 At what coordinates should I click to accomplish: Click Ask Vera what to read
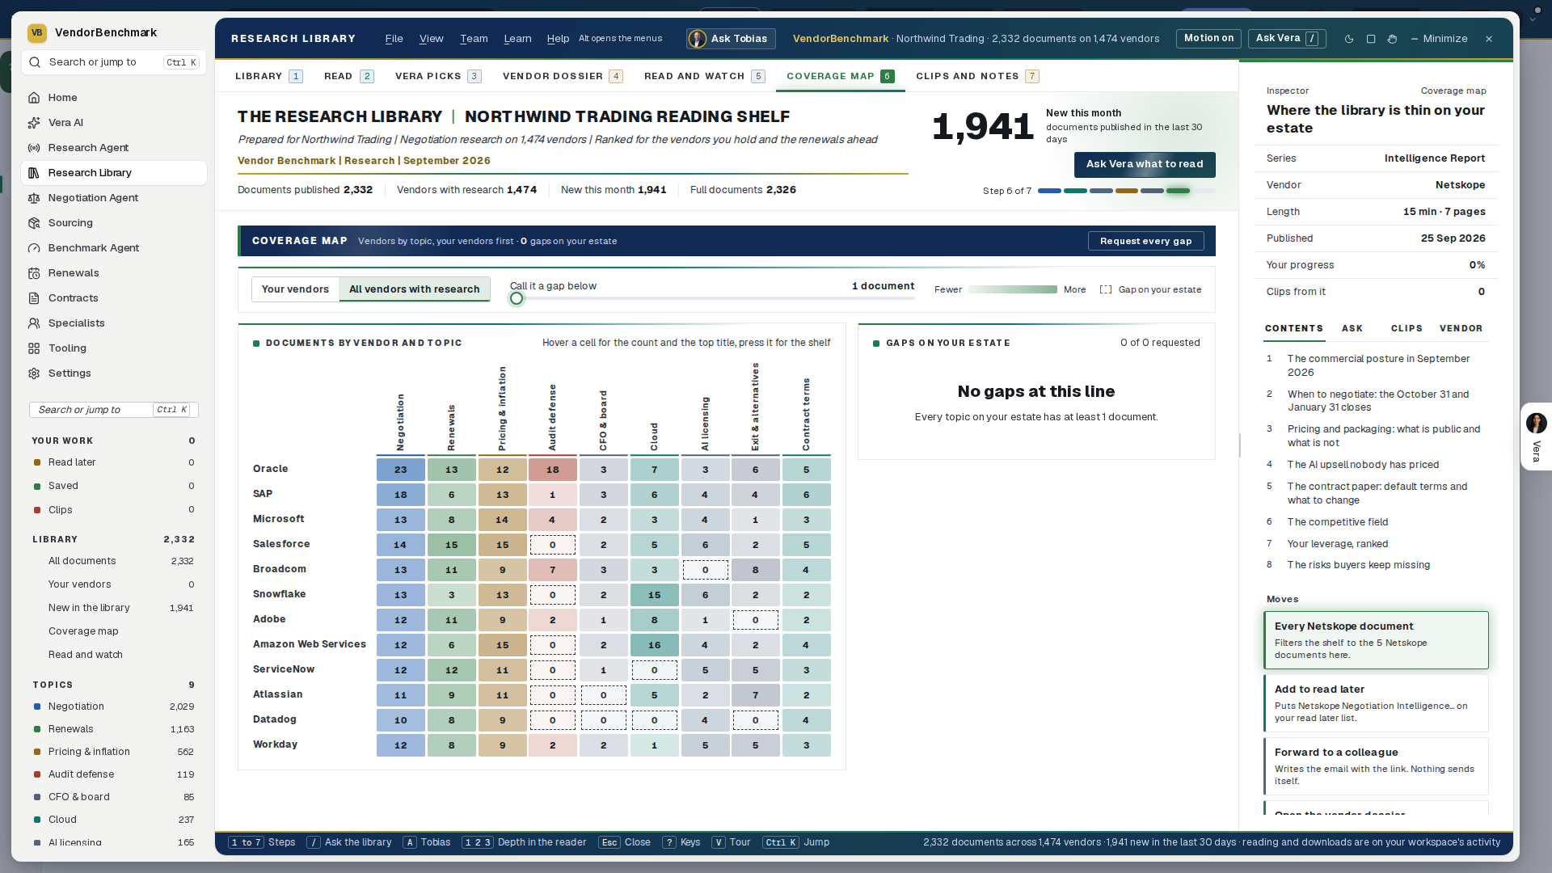click(1145, 164)
